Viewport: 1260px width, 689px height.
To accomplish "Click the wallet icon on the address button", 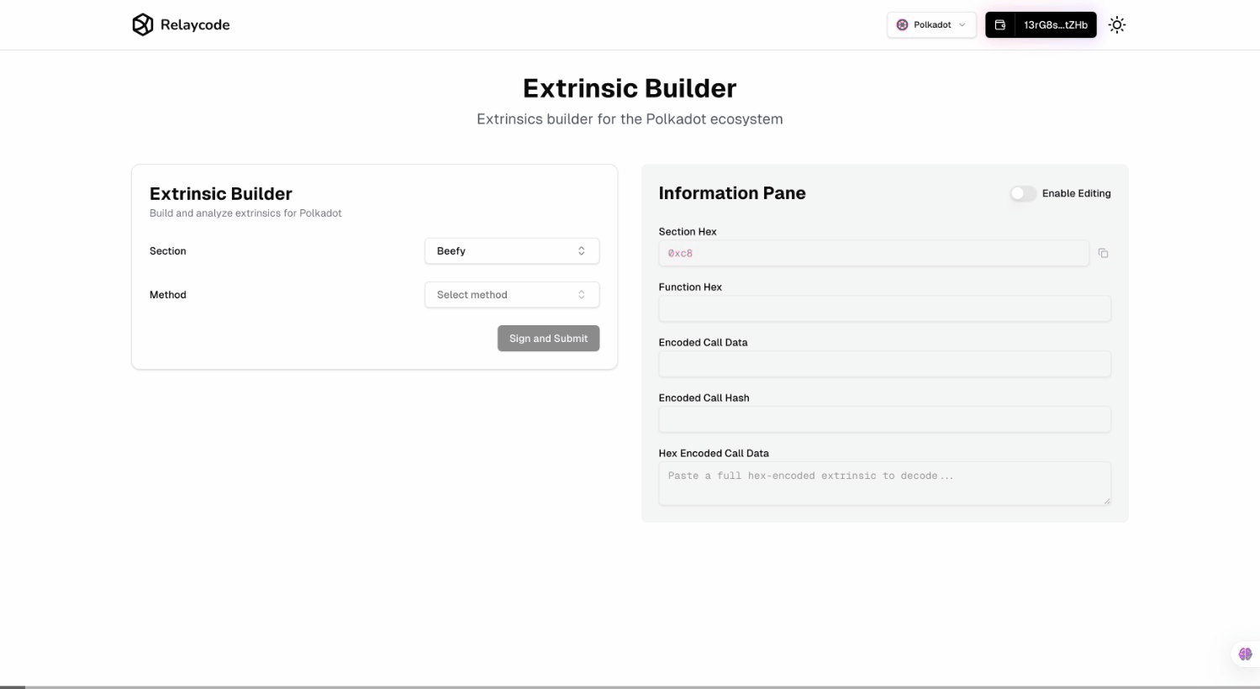I will 999,24.
